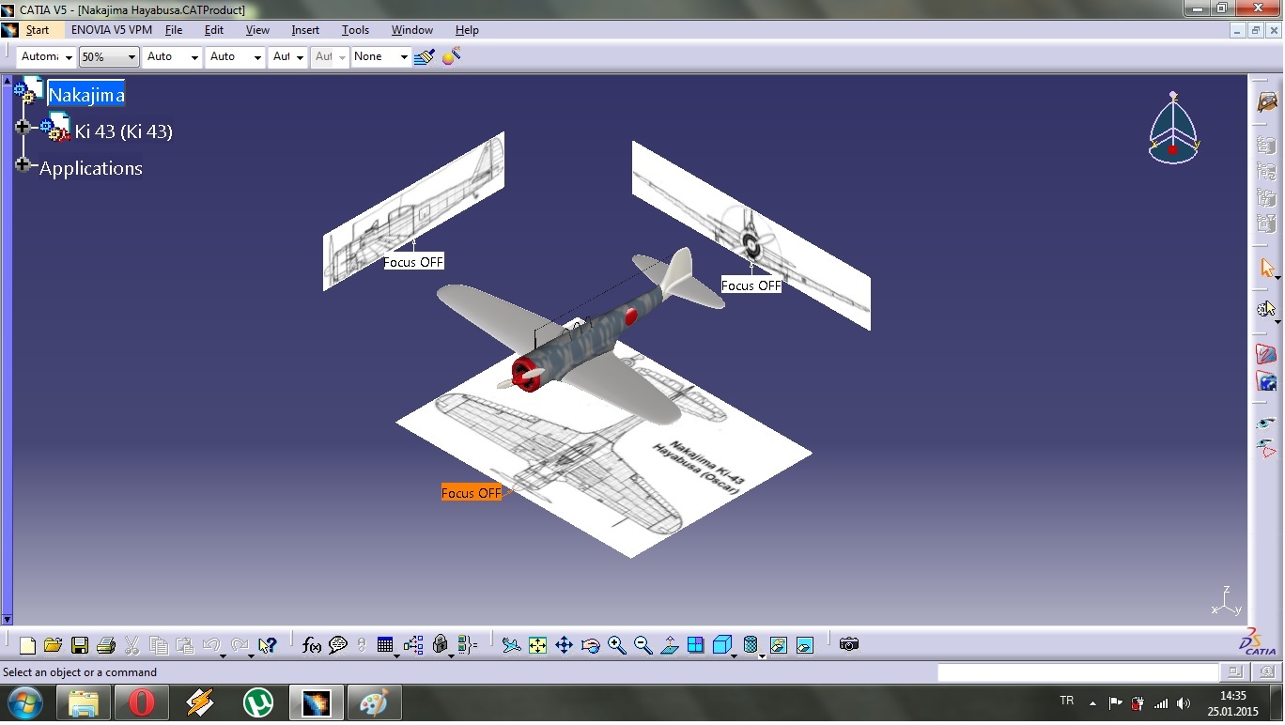
Task: Click the Painter brush properties icon
Action: [x=425, y=56]
